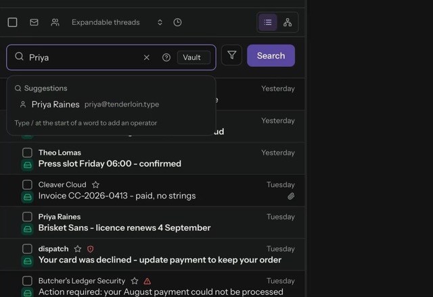Clear the search text with X icon
433x297 pixels.
[x=147, y=57]
